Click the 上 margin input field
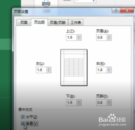 71,37
